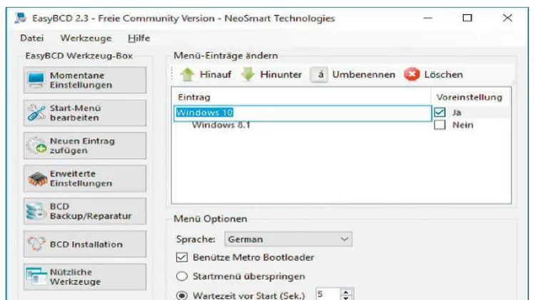
Task: Select Wartezeit vor Start radio button
Action: click(182, 295)
